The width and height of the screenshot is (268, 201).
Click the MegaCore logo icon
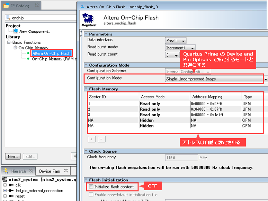point(89,20)
